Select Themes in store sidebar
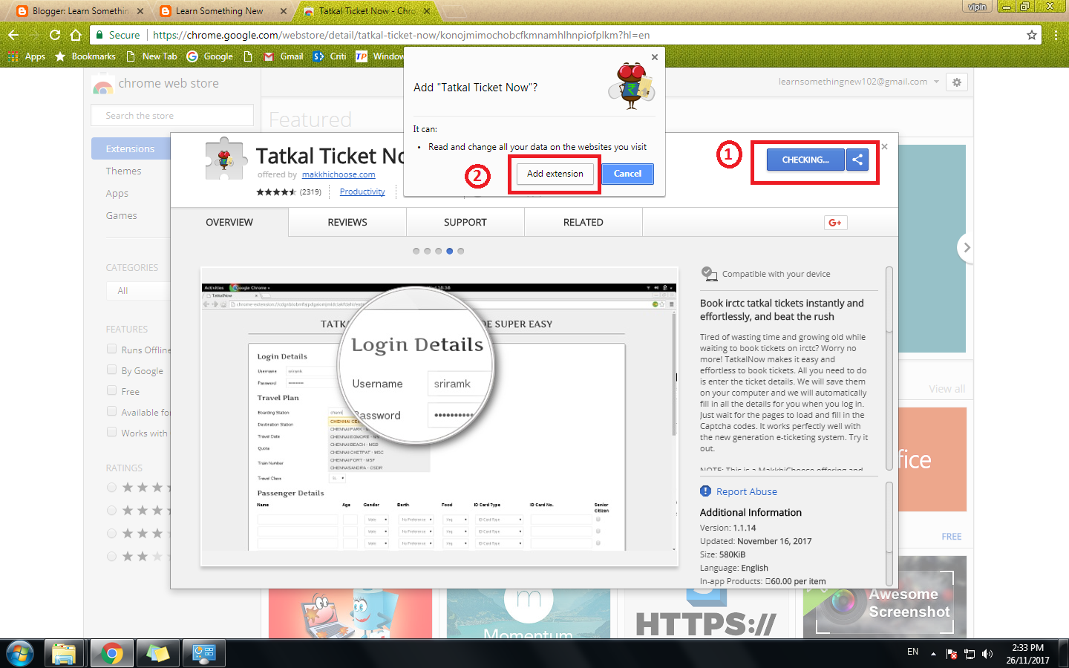The width and height of the screenshot is (1069, 668). pyautogui.click(x=123, y=171)
